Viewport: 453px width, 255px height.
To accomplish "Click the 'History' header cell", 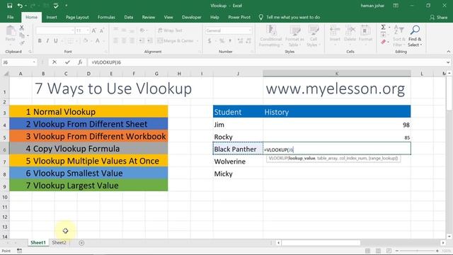I will pyautogui.click(x=337, y=112).
